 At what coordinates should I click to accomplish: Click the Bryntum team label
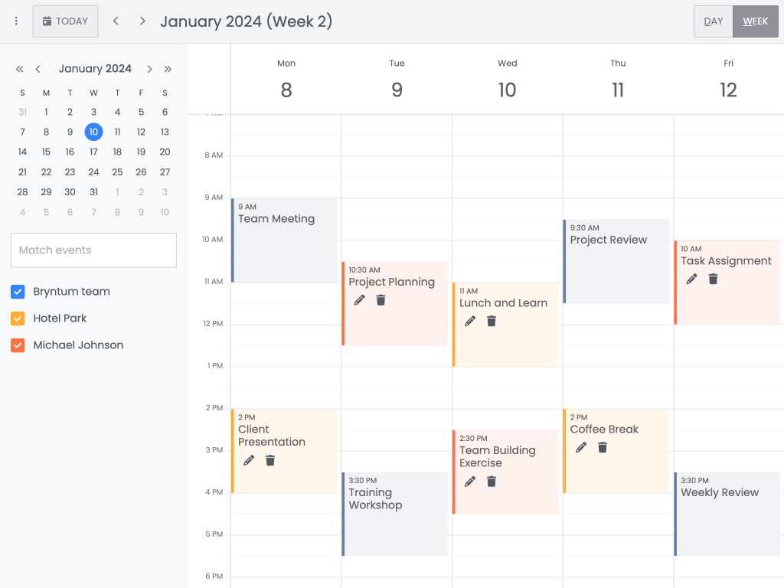click(x=71, y=292)
